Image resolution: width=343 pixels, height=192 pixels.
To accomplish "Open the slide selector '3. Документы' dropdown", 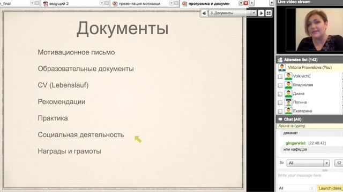I will [x=253, y=13].
